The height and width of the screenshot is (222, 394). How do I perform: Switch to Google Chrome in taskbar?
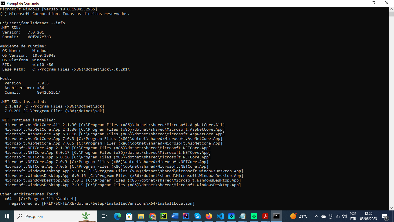tap(152, 216)
